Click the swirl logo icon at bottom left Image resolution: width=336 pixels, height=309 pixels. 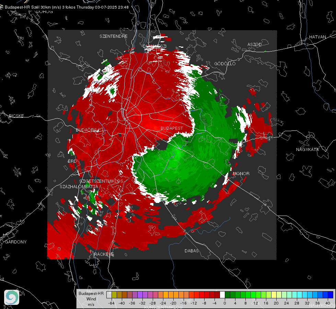[x=12, y=297]
